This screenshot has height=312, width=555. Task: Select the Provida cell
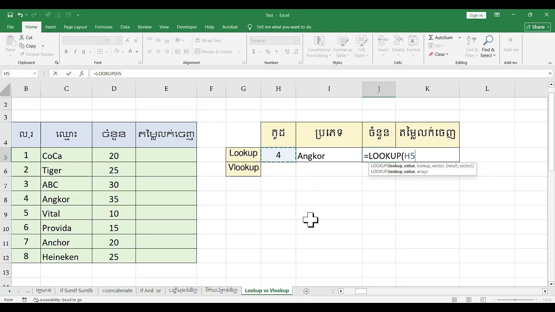tap(66, 227)
